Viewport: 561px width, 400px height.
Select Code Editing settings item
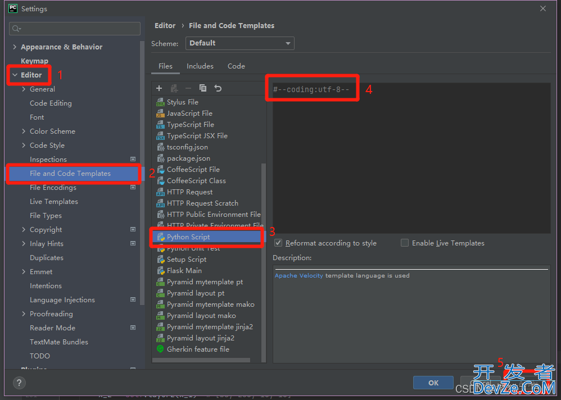(x=51, y=103)
